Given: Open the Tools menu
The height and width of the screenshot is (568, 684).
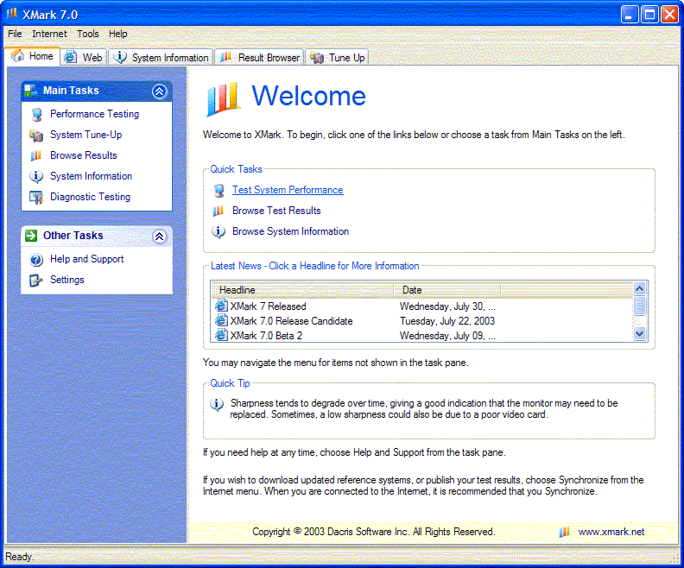Looking at the screenshot, I should tap(88, 34).
